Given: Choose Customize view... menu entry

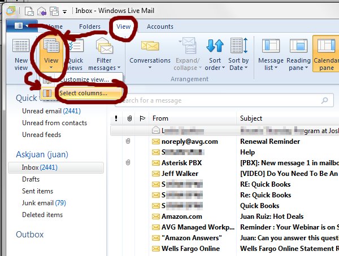Looking at the screenshot, I should pyautogui.click(x=81, y=80).
